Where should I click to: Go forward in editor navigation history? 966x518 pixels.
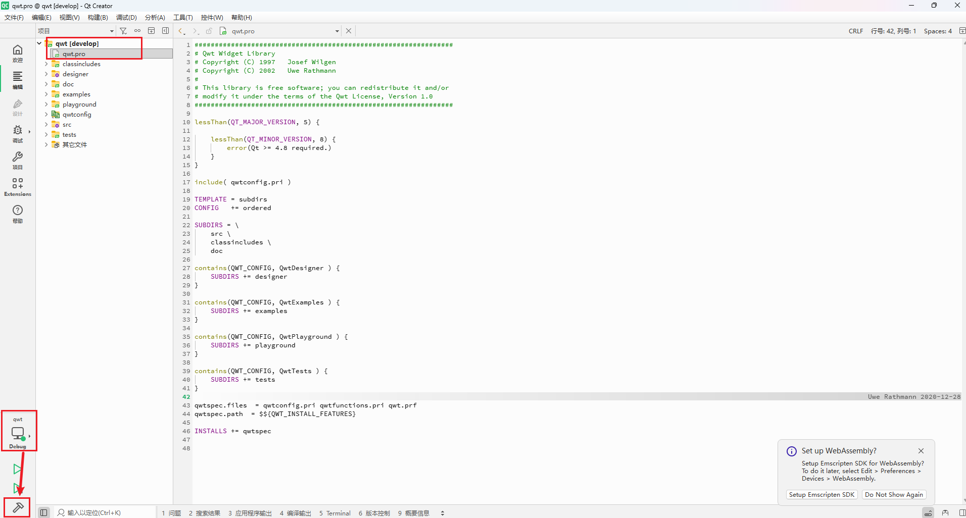coord(196,31)
